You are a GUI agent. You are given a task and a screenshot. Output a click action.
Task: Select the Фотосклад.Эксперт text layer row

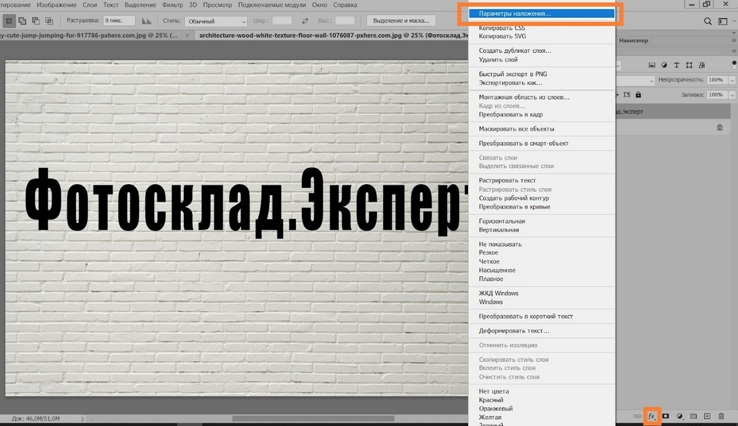(673, 111)
